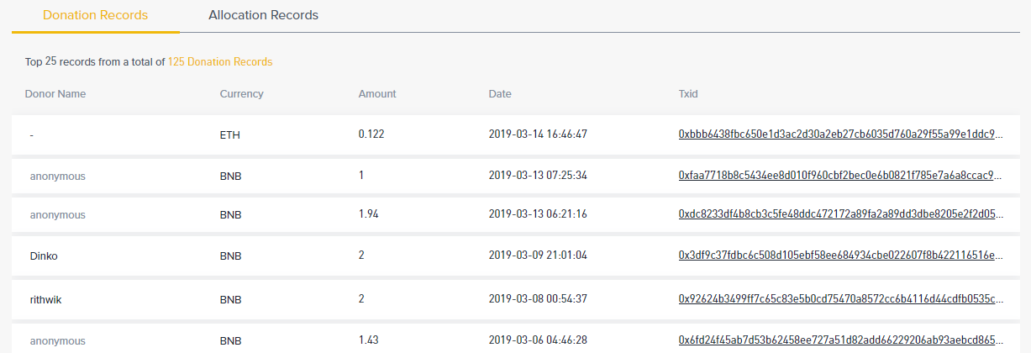Click the 0.122 amount value

coord(372,134)
